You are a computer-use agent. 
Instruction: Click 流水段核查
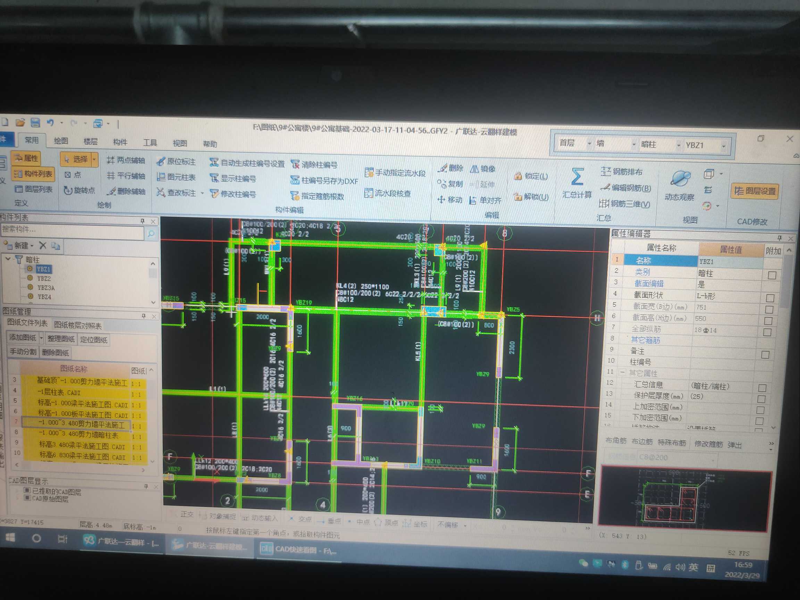pyautogui.click(x=388, y=193)
